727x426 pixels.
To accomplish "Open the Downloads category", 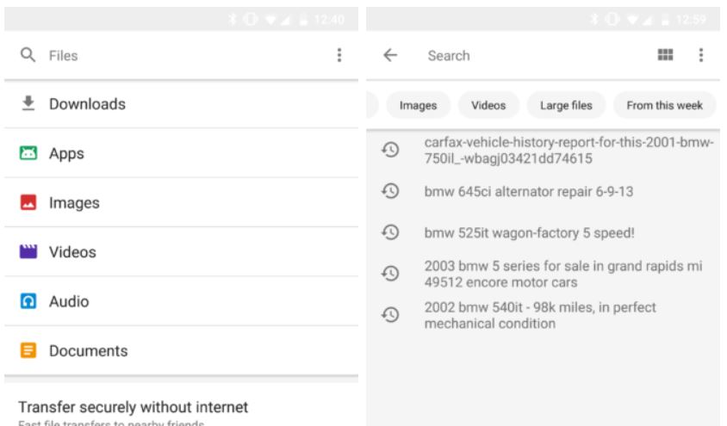I will pyautogui.click(x=87, y=104).
